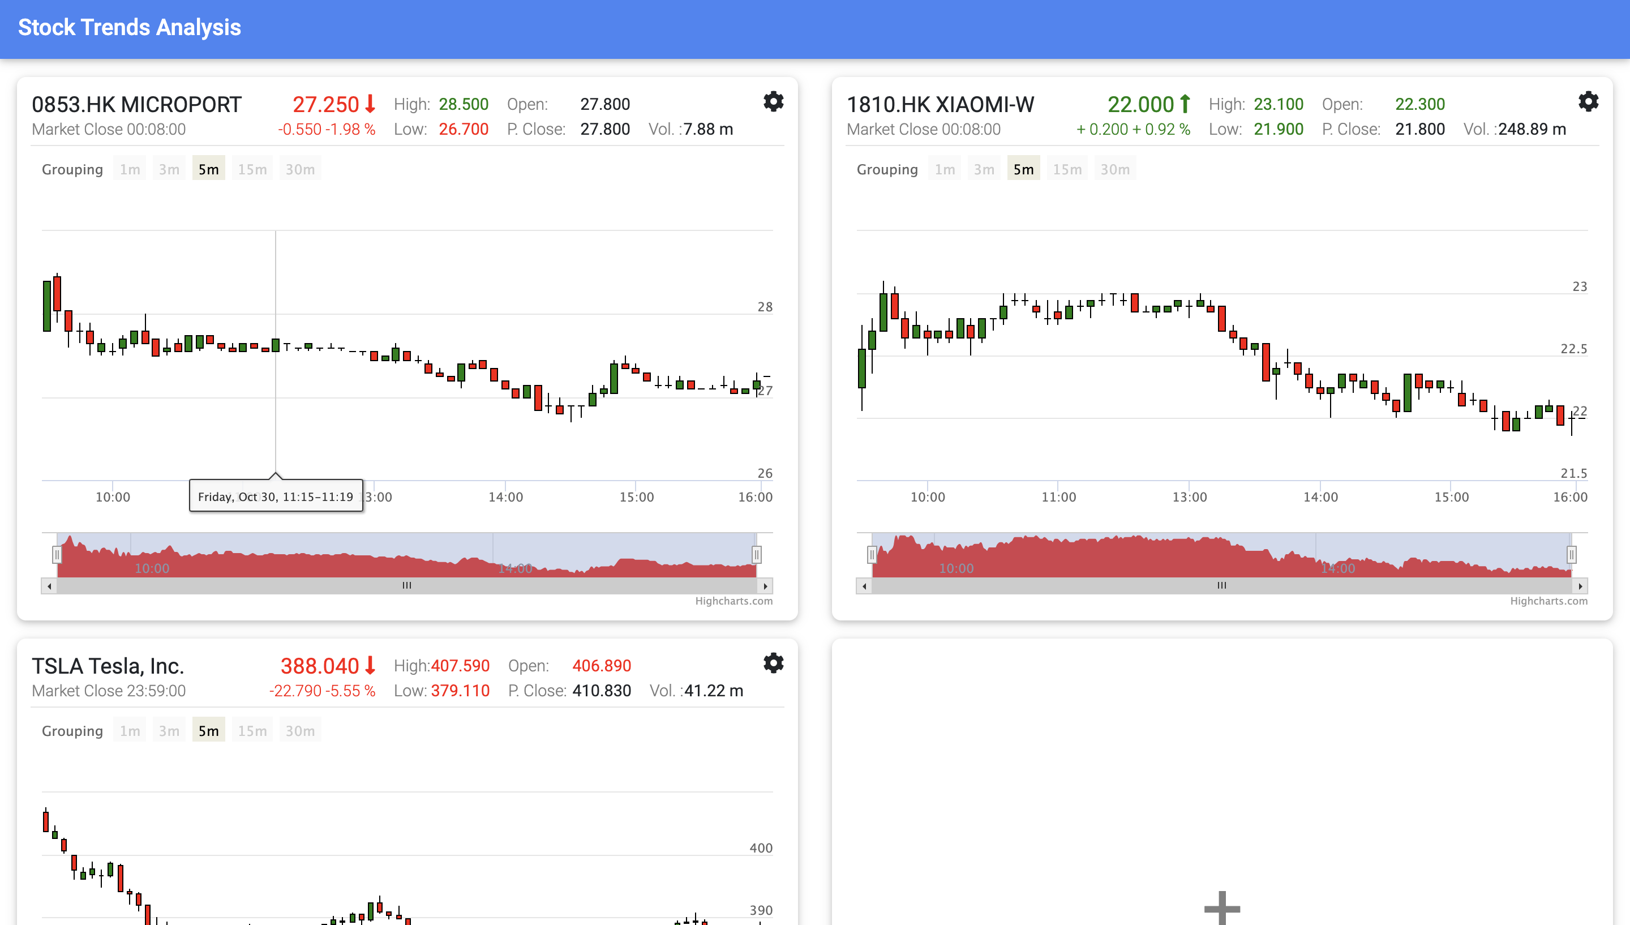Switch MICROPORT chart to 30m grouping
The width and height of the screenshot is (1630, 925).
(300, 169)
